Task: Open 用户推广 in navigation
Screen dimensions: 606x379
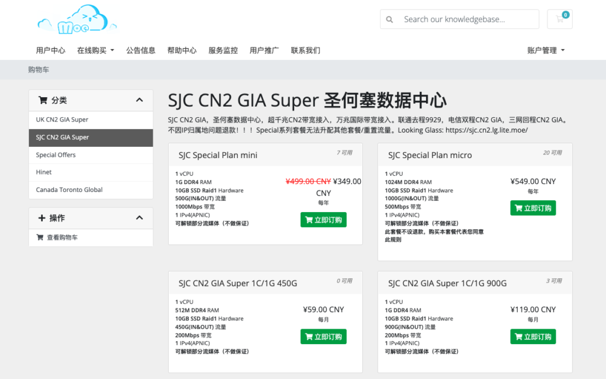Action: click(265, 50)
